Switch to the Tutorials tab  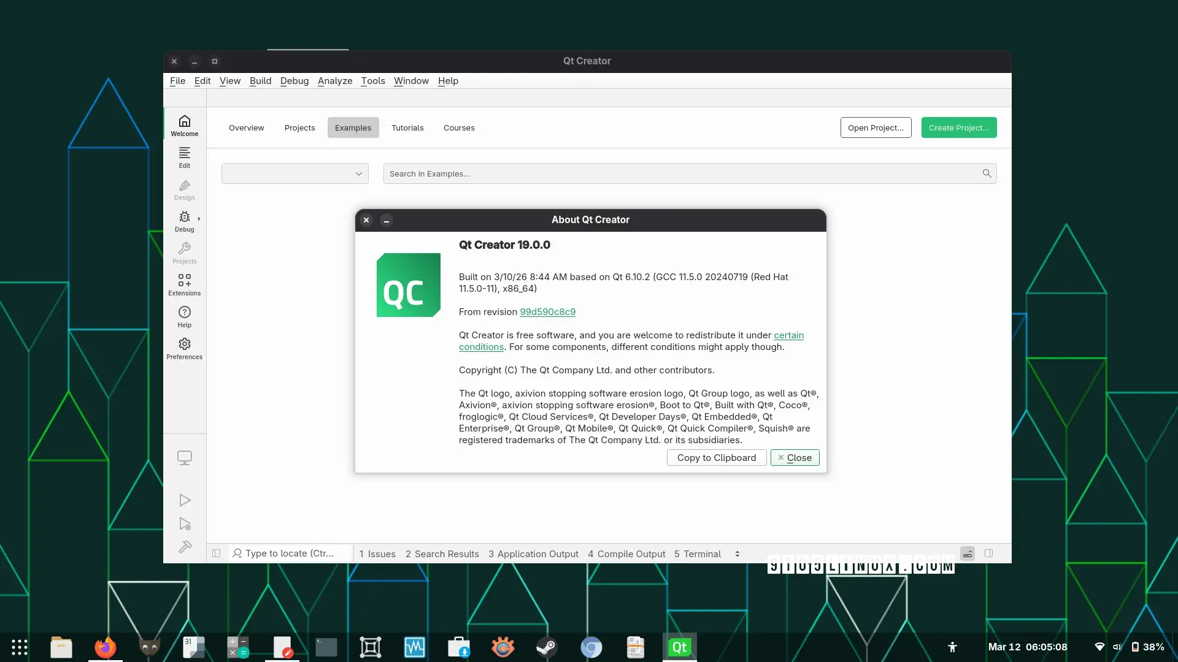coord(407,127)
